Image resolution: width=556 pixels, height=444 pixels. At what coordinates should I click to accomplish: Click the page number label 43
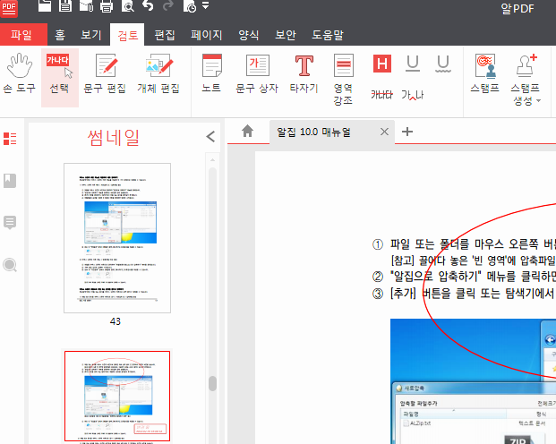(x=115, y=321)
